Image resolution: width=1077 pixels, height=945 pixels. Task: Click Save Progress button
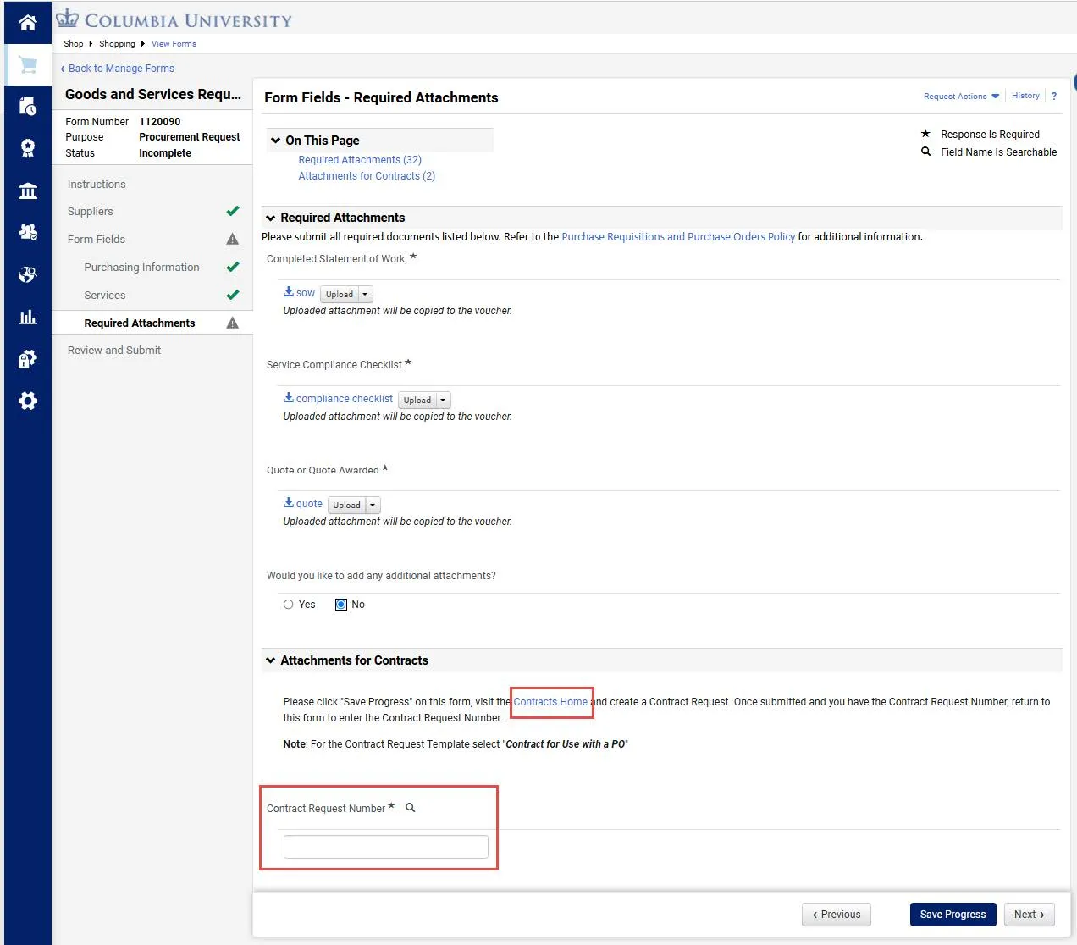[x=953, y=915]
